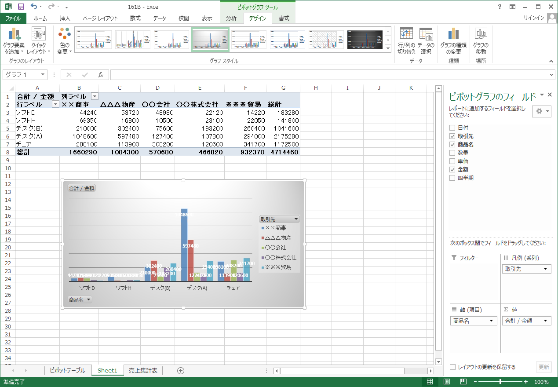558x387 pixels.
Task: Switch to the 分析 ribbon tab
Action: coord(231,18)
